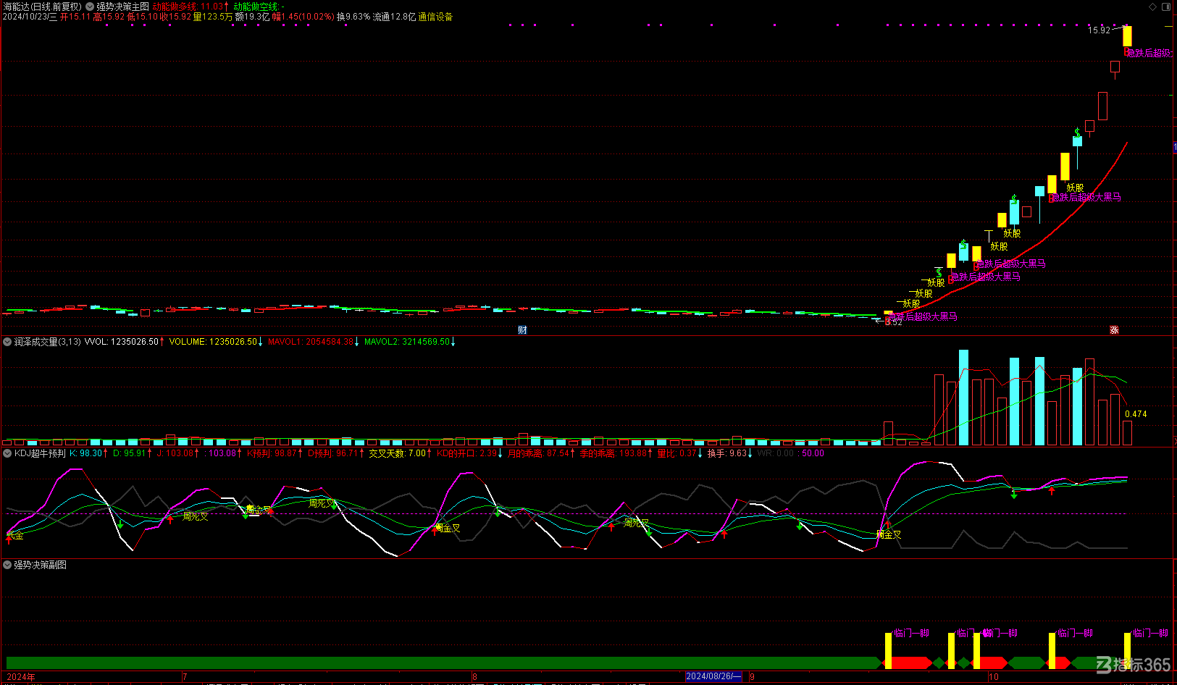This screenshot has width=1177, height=685.
Task: Click month 7 on the time axis
Action: (185, 677)
